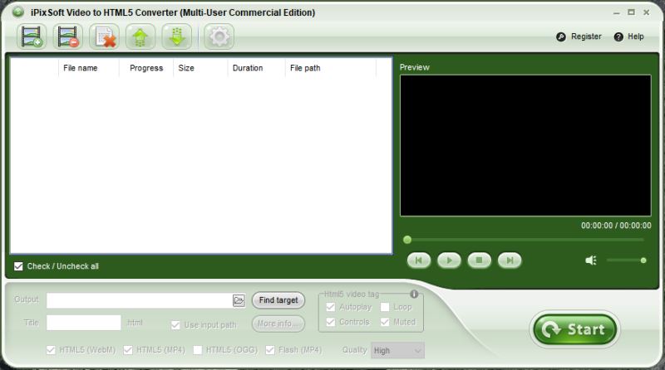Browse output folder icon

pos(239,300)
